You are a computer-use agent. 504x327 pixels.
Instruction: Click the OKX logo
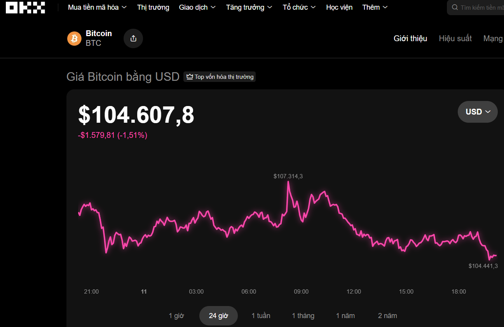25,7
